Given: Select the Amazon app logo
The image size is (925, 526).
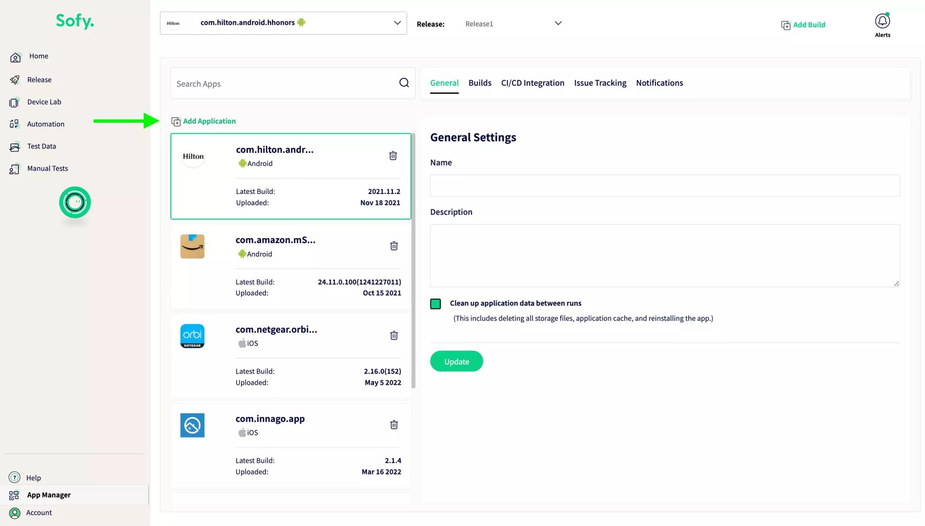Looking at the screenshot, I should (x=192, y=246).
